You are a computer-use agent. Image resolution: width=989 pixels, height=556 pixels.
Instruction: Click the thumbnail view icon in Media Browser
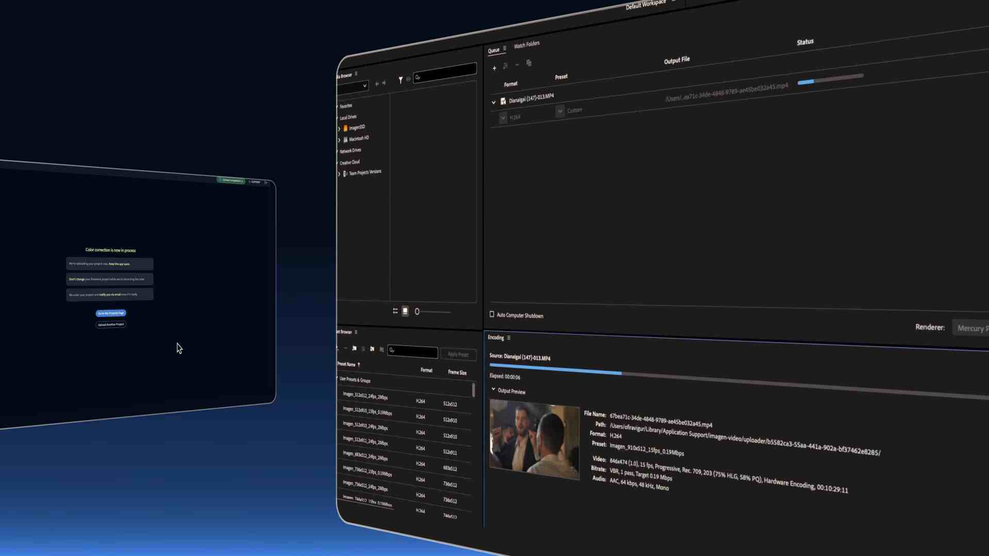click(405, 311)
